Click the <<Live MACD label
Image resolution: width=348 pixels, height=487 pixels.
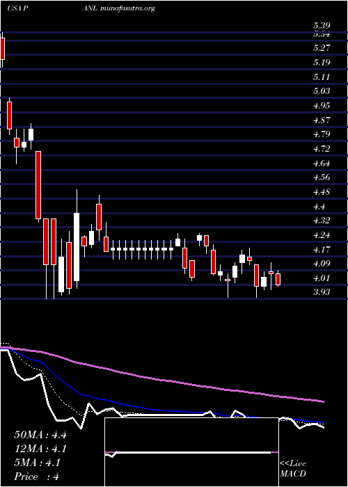[293, 469]
